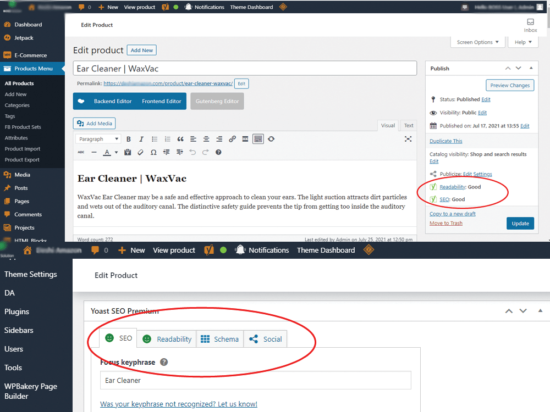The width and height of the screenshot is (550, 412).
Task: Edit the permalink slug
Action: pos(241,83)
